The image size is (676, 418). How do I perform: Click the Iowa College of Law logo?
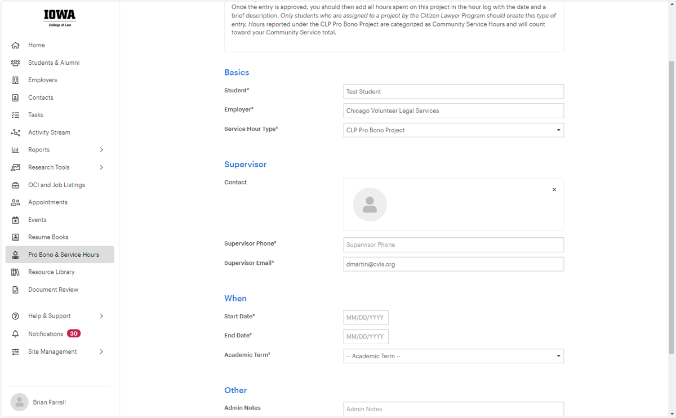tap(60, 17)
